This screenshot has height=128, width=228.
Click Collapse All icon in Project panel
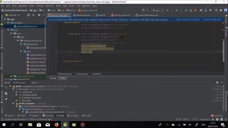pyautogui.click(x=33, y=15)
